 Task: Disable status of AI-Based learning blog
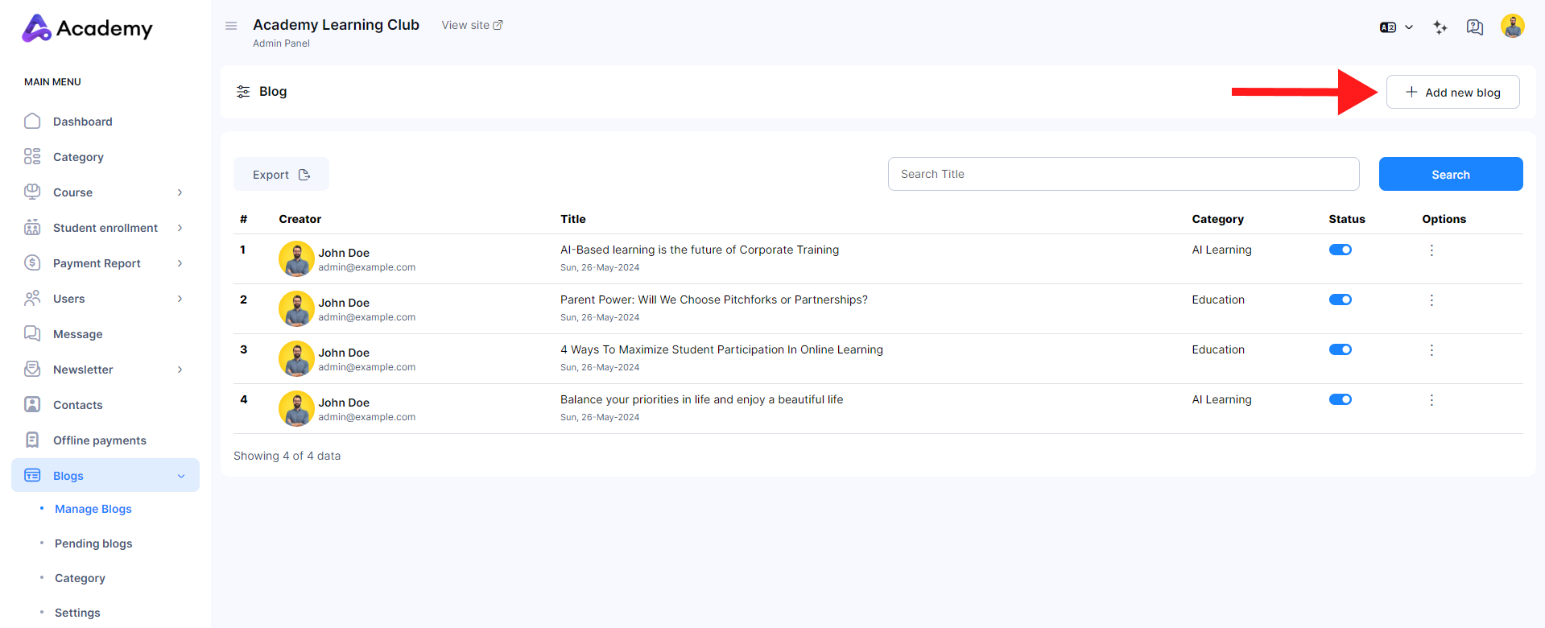(x=1341, y=250)
